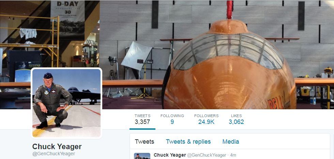Click the 3,062 likes count
The width and height of the screenshot is (334, 159).
click(x=236, y=122)
